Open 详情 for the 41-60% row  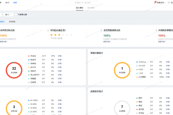60,108
